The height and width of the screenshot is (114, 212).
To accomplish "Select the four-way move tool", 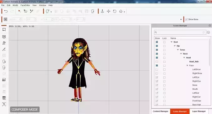I will 109,11.
